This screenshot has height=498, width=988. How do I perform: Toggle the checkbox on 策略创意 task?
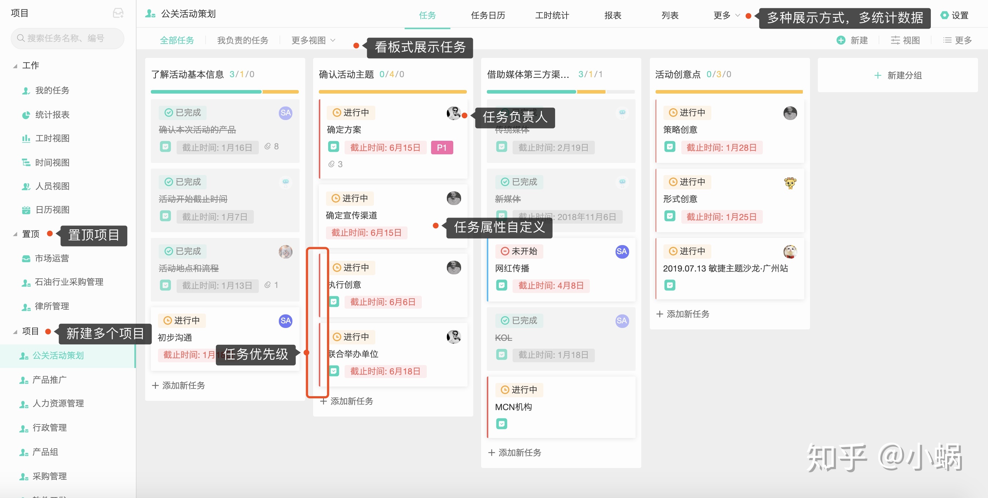point(670,147)
